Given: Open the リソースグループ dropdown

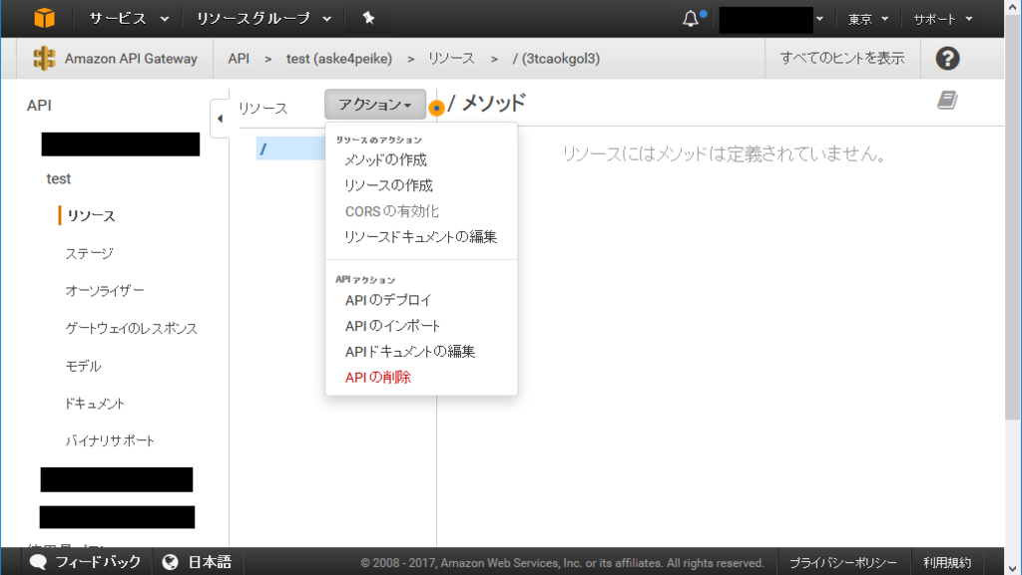Looking at the screenshot, I should [x=263, y=19].
